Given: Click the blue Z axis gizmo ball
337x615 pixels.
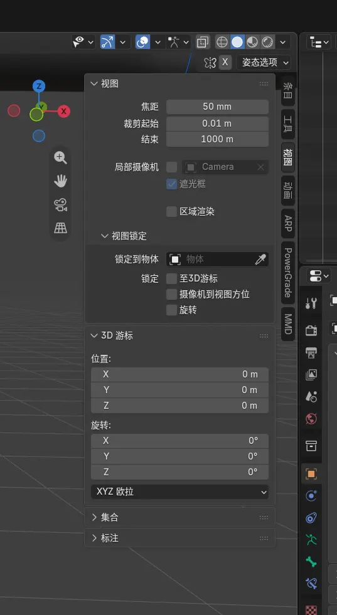Looking at the screenshot, I should click(x=38, y=86).
